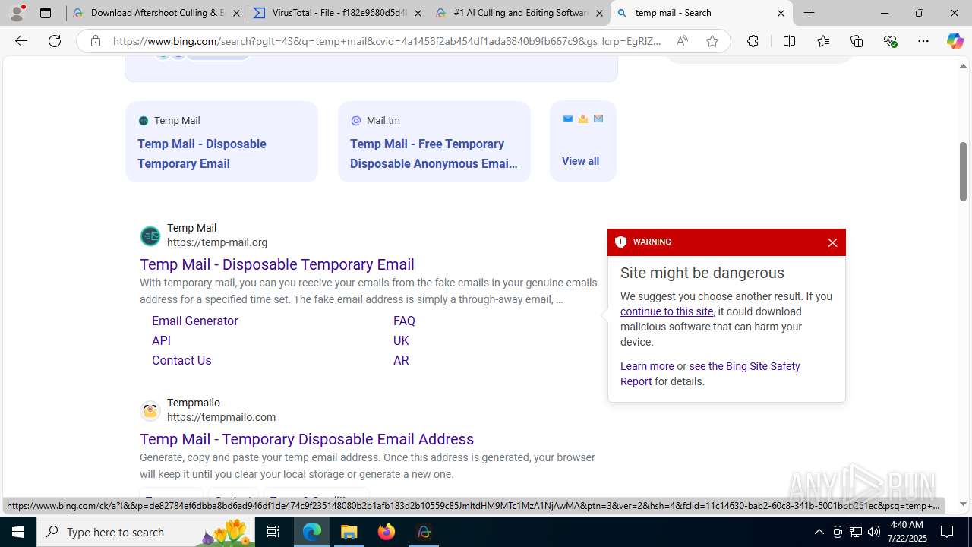
Task: Open Contact Us sitelink
Action: [x=181, y=360]
